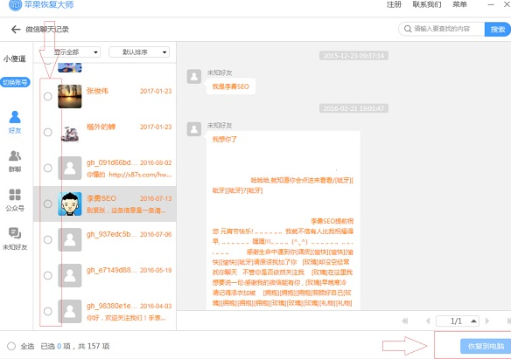Click the 2015-12-23 09:37:14 timestamp
Viewport: 511px width, 359px height.
tap(353, 56)
